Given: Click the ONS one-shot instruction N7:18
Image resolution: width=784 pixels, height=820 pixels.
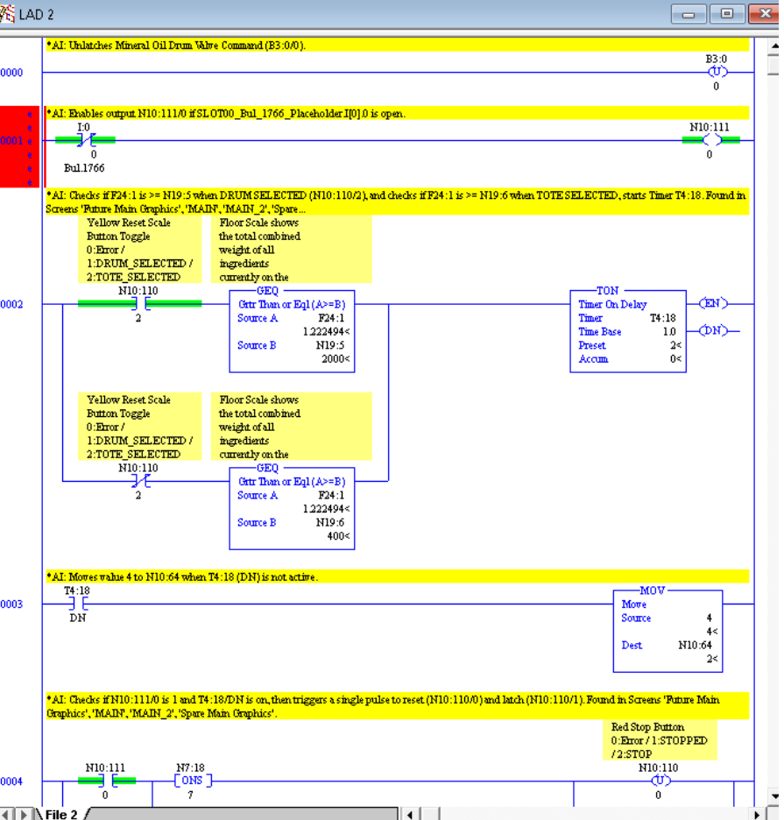Looking at the screenshot, I should 191,781.
